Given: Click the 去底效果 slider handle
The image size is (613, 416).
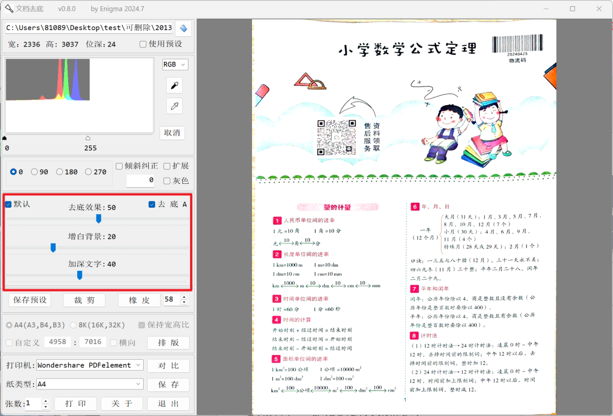Looking at the screenshot, I should click(98, 218).
